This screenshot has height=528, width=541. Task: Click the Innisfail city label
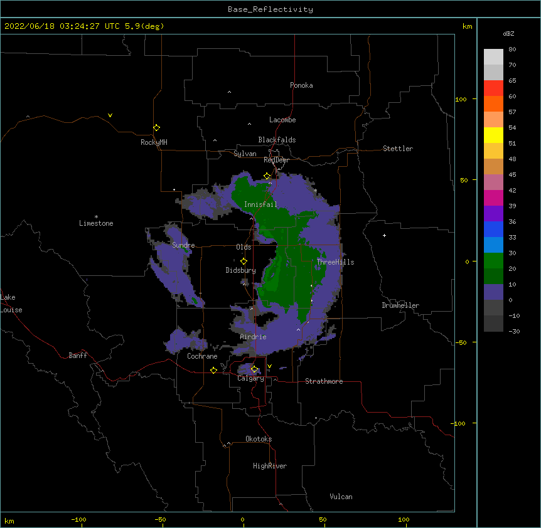pyautogui.click(x=260, y=204)
